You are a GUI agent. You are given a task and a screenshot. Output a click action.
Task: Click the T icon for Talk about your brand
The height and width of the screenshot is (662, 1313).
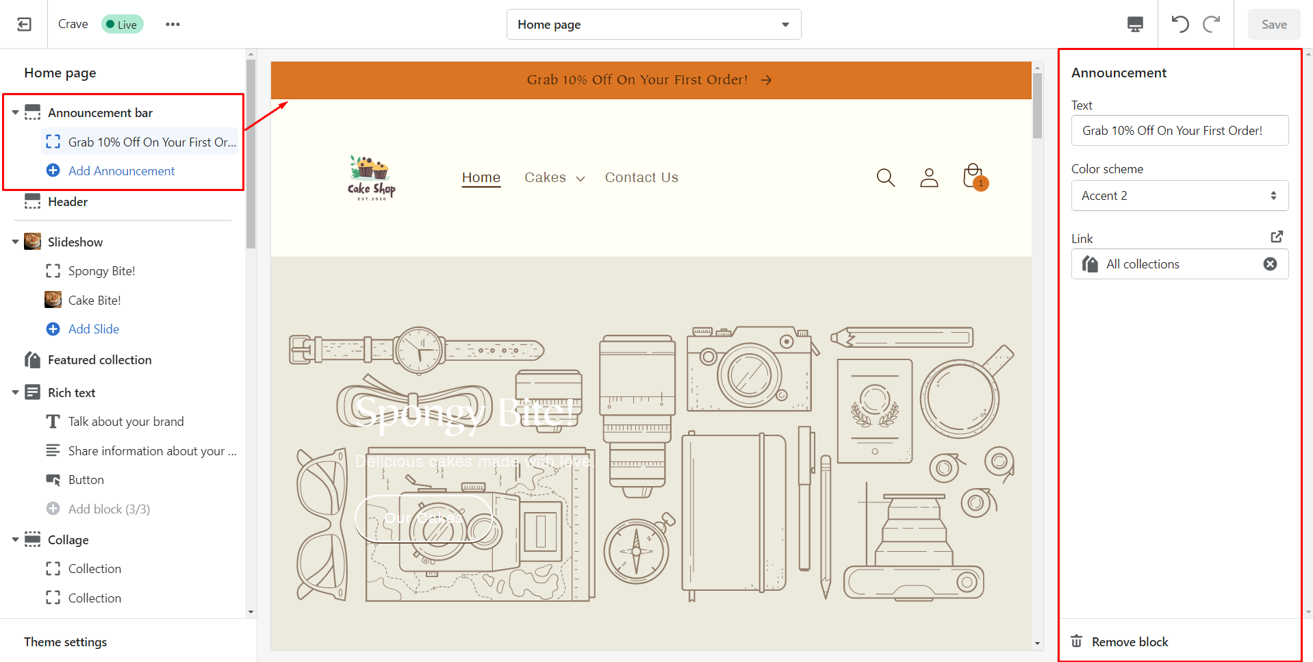click(53, 422)
